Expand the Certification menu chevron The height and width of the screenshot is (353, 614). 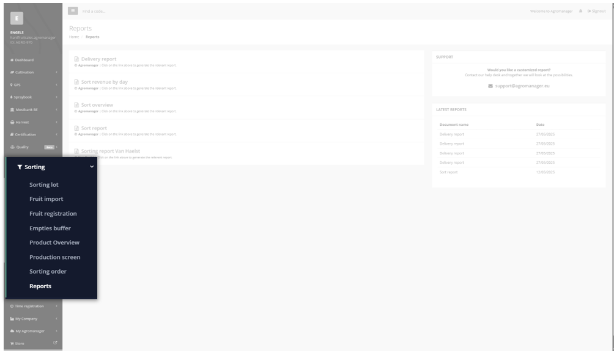56,134
